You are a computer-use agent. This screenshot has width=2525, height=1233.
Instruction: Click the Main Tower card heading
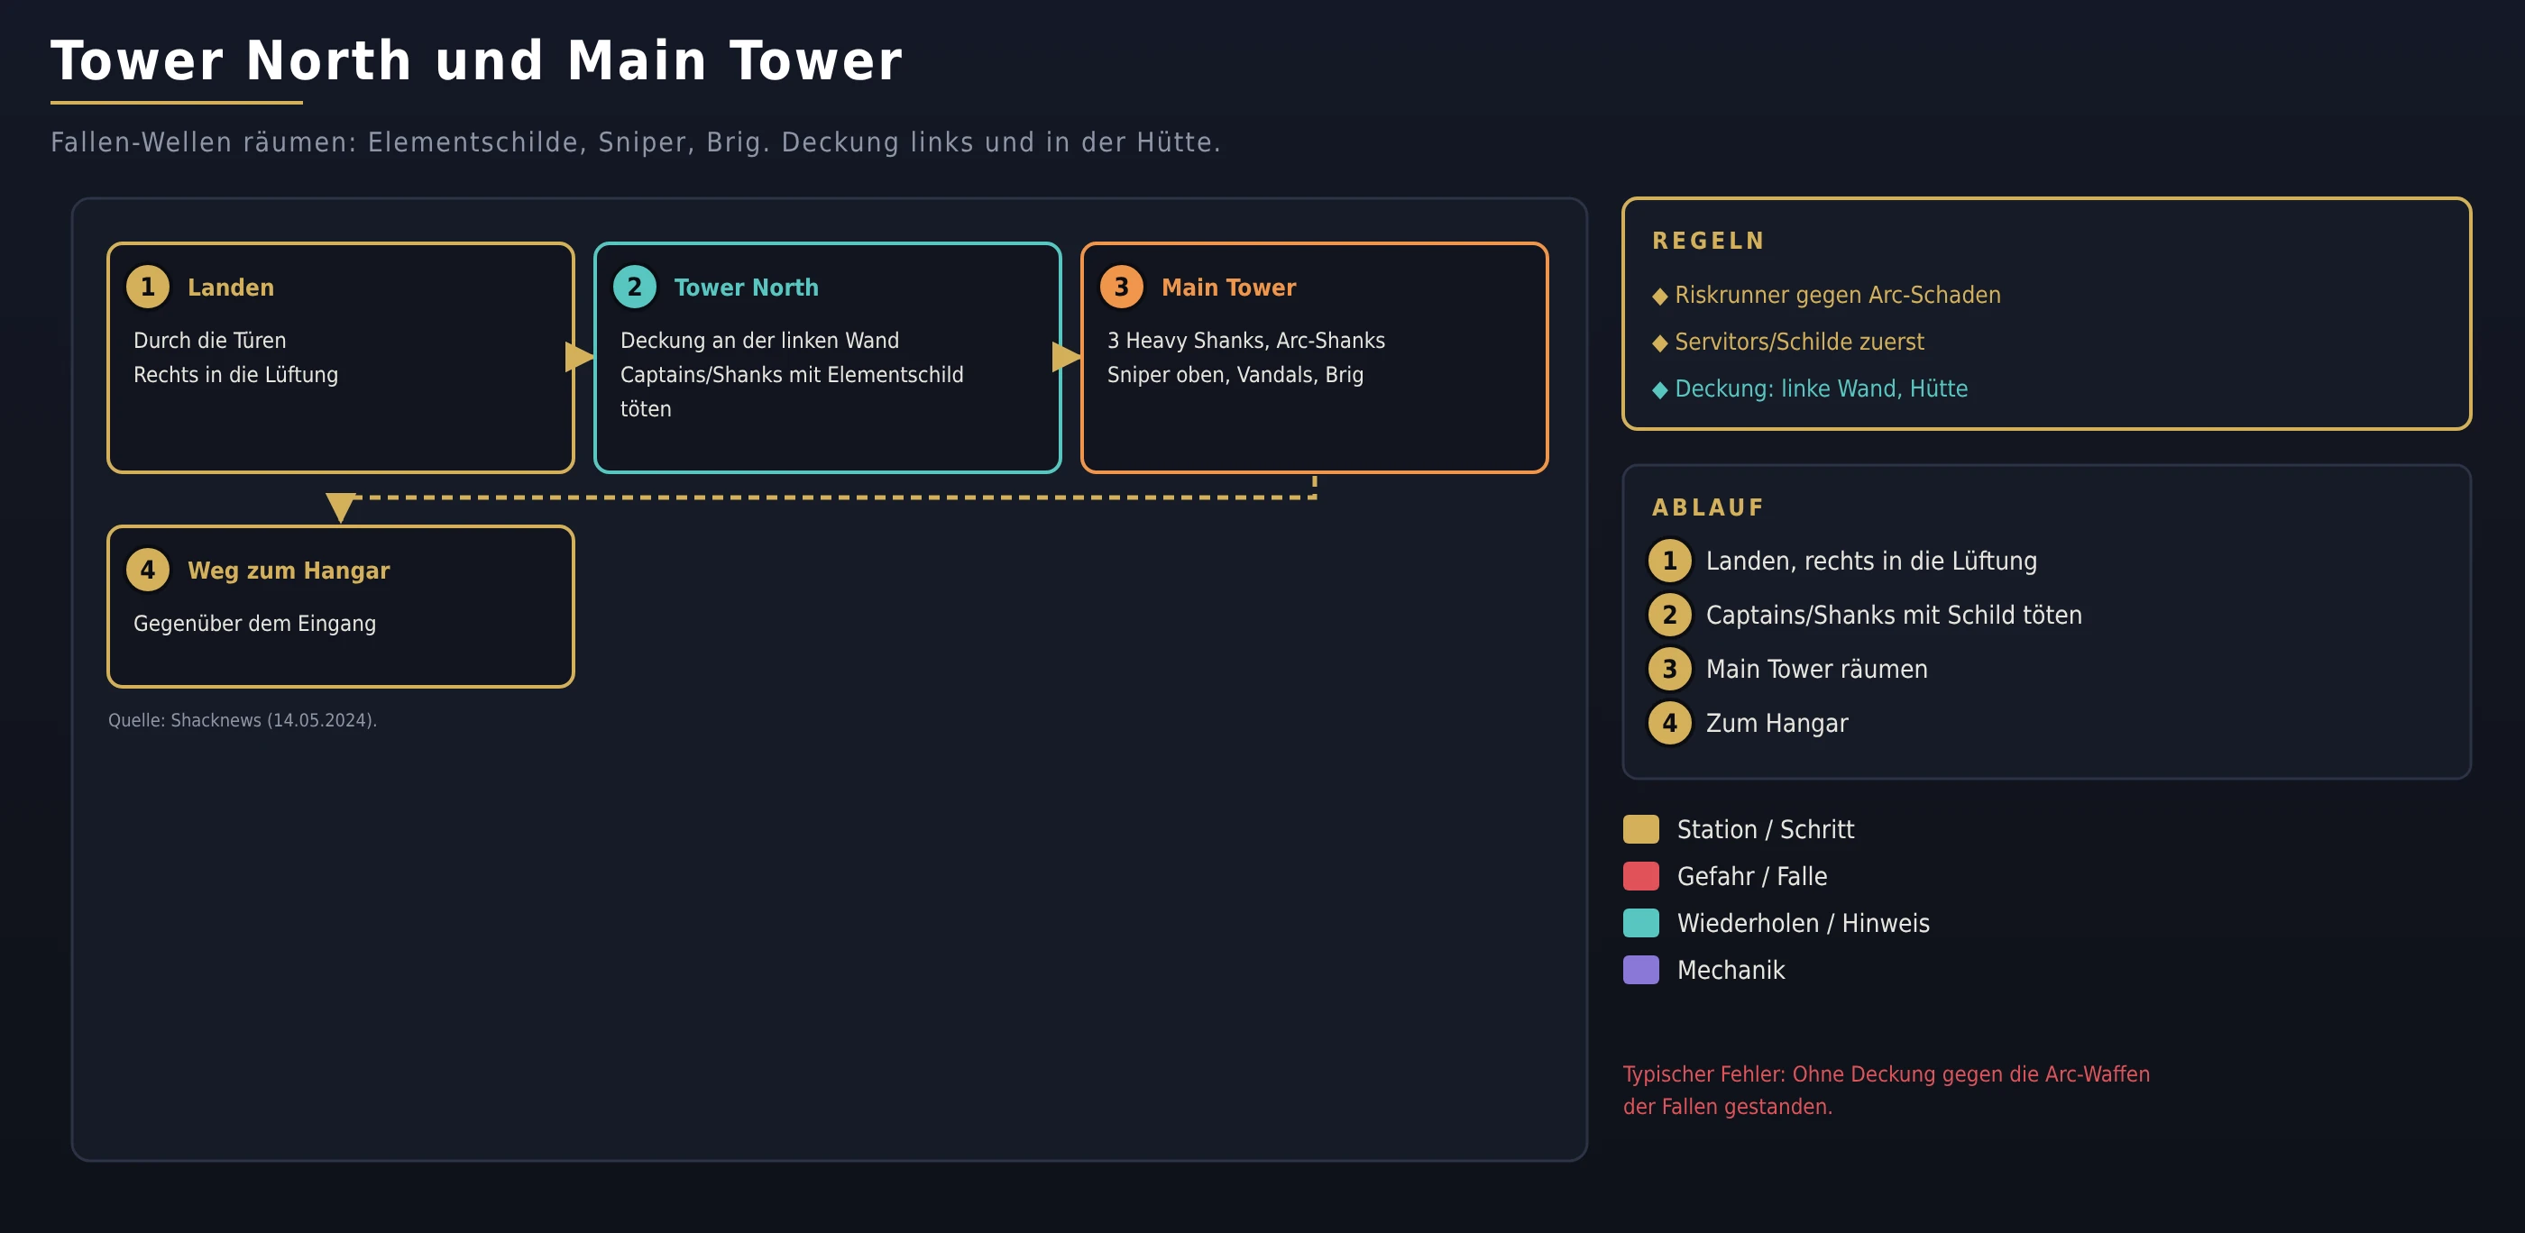(1228, 287)
